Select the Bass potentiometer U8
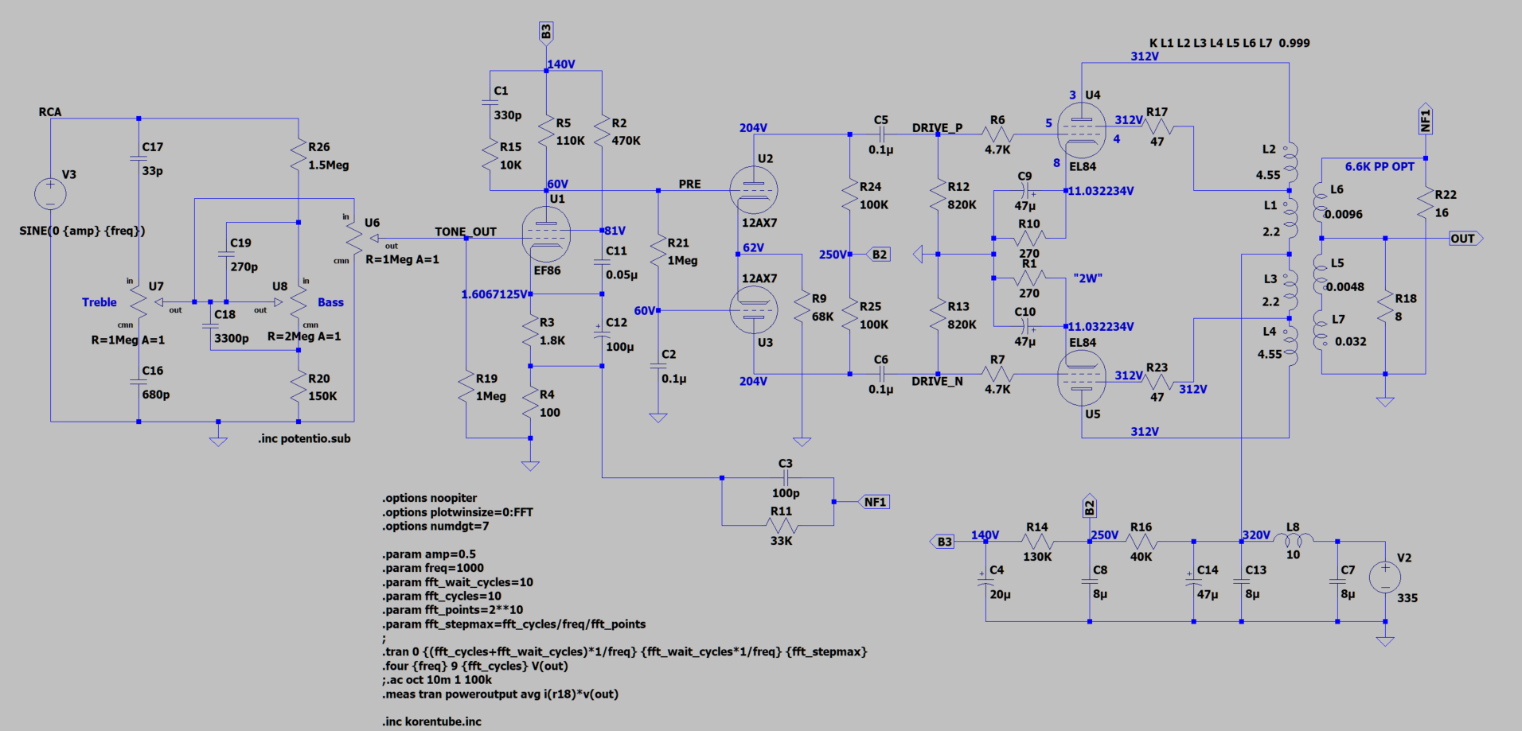 pos(299,302)
